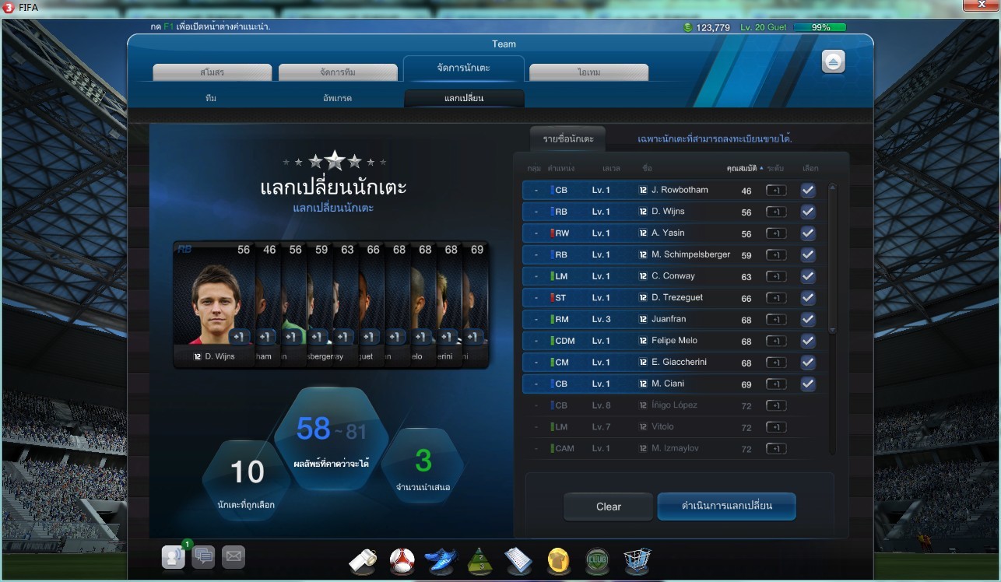Click the blue football boots icon
This screenshot has height=582, width=1001.
[441, 560]
